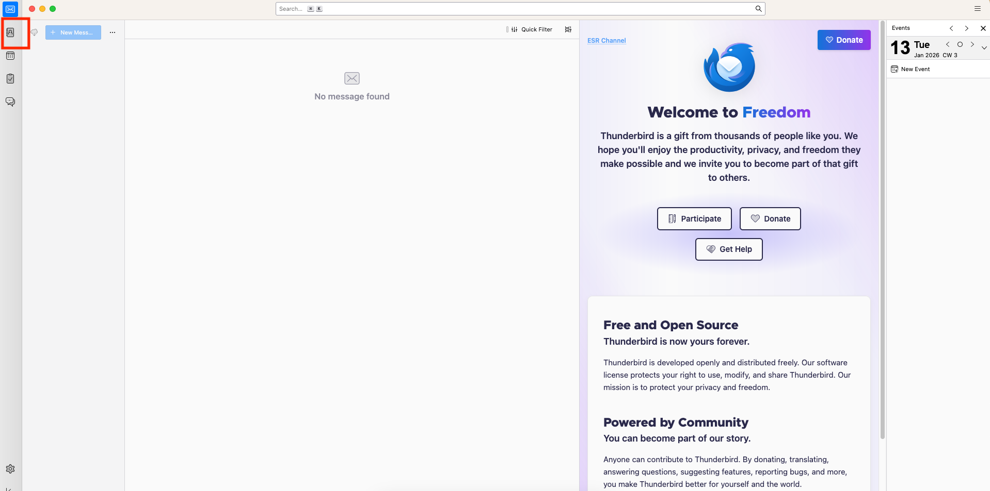Open the message list display options icon
Image resolution: width=990 pixels, height=491 pixels.
pos(568,29)
